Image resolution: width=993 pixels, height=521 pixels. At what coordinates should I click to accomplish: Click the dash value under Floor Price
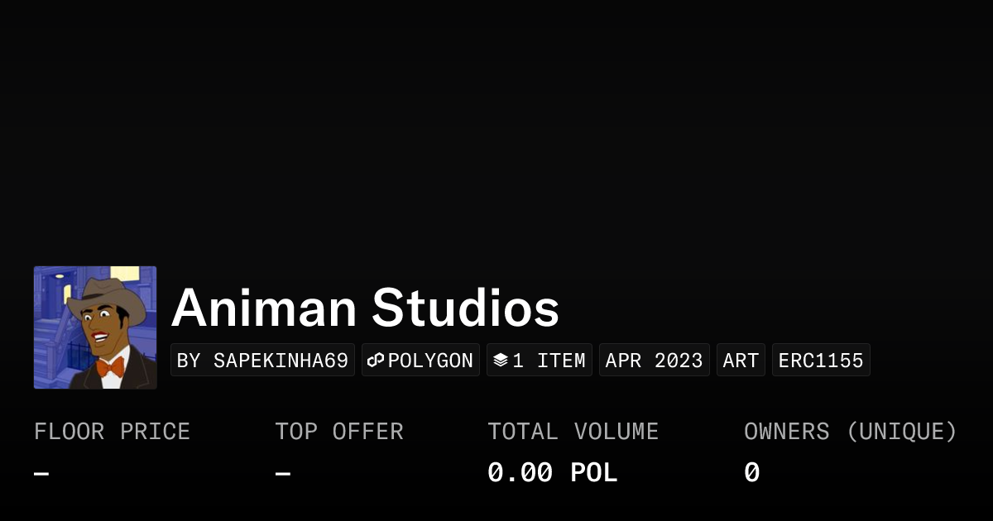click(41, 473)
